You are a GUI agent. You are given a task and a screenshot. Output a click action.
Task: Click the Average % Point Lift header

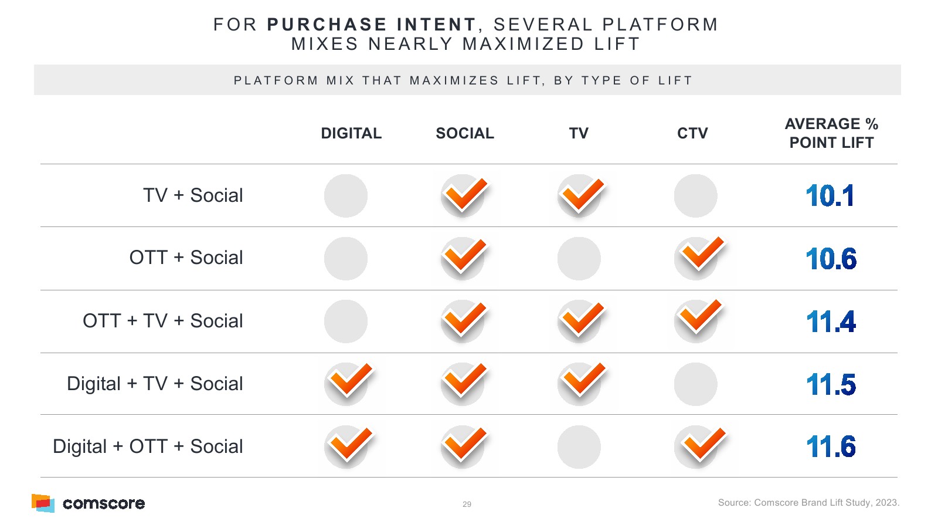coord(831,133)
